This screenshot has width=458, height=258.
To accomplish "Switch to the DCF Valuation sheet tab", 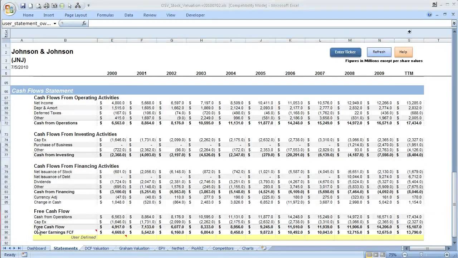I will click(97, 248).
